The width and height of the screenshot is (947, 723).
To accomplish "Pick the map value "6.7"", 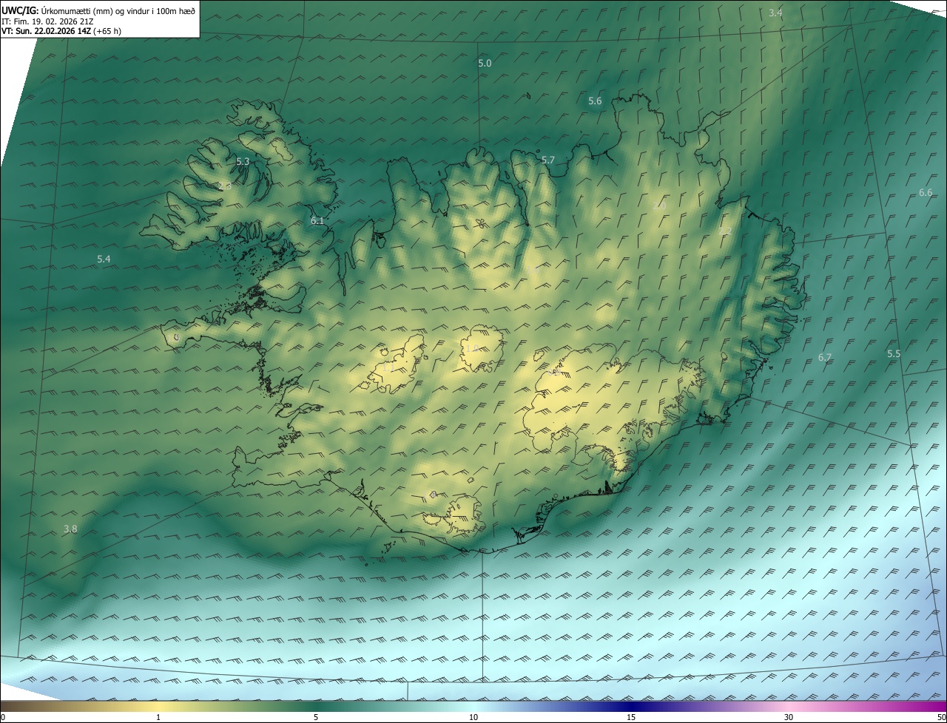I will [x=825, y=357].
